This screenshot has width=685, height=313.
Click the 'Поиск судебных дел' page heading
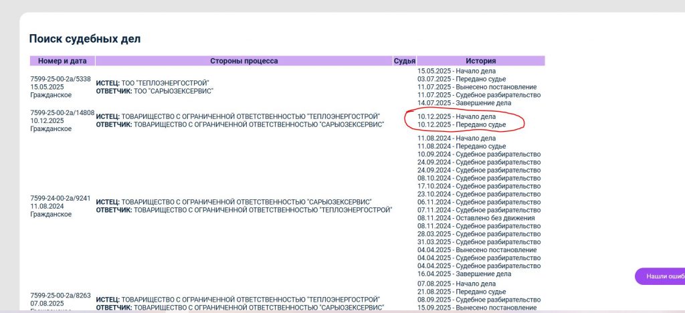[85, 39]
